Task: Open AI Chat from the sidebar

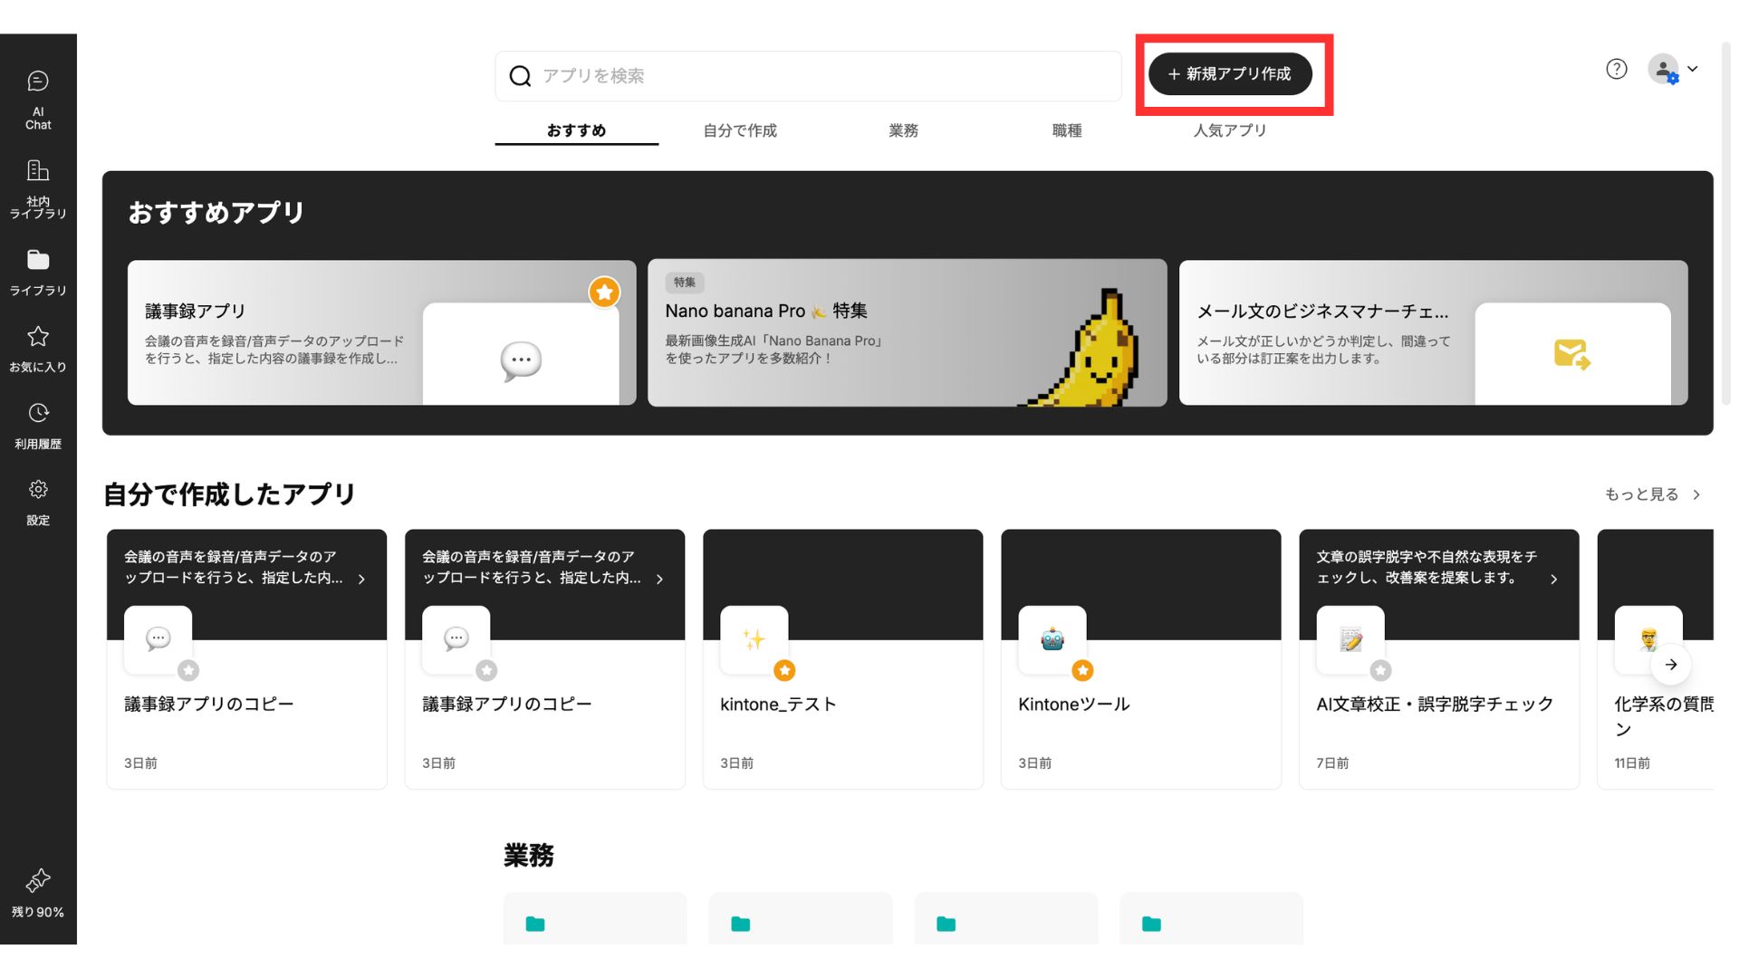Action: (x=38, y=100)
